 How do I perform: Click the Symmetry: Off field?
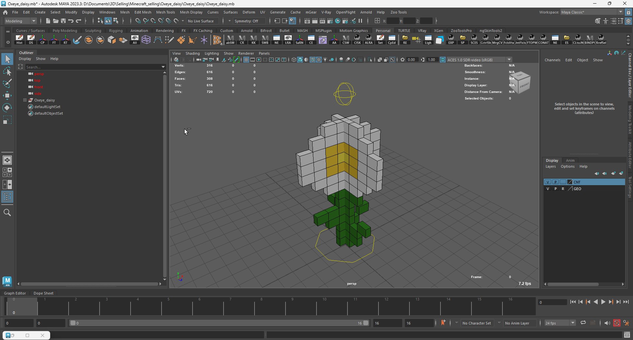click(249, 21)
